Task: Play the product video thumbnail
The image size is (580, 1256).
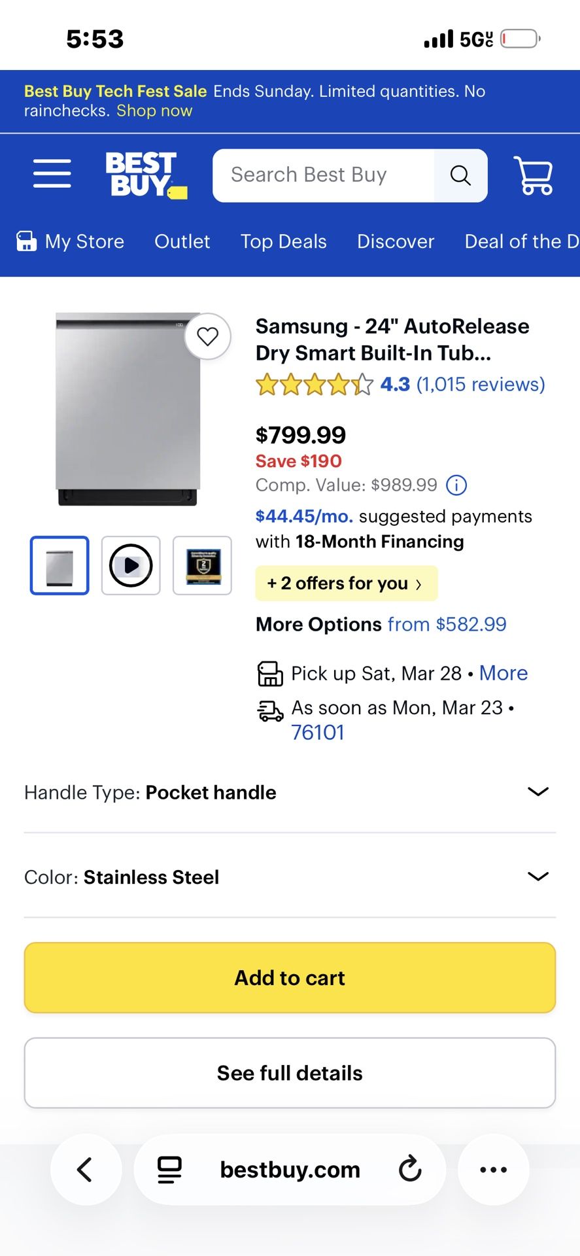Action: pos(131,565)
